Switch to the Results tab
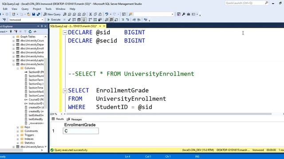Viewport: 284px width, 159px height. click(x=58, y=119)
